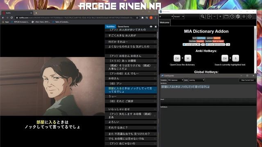262x147 pixels.
Task: Reload the Netflix page
Action: [11, 18]
